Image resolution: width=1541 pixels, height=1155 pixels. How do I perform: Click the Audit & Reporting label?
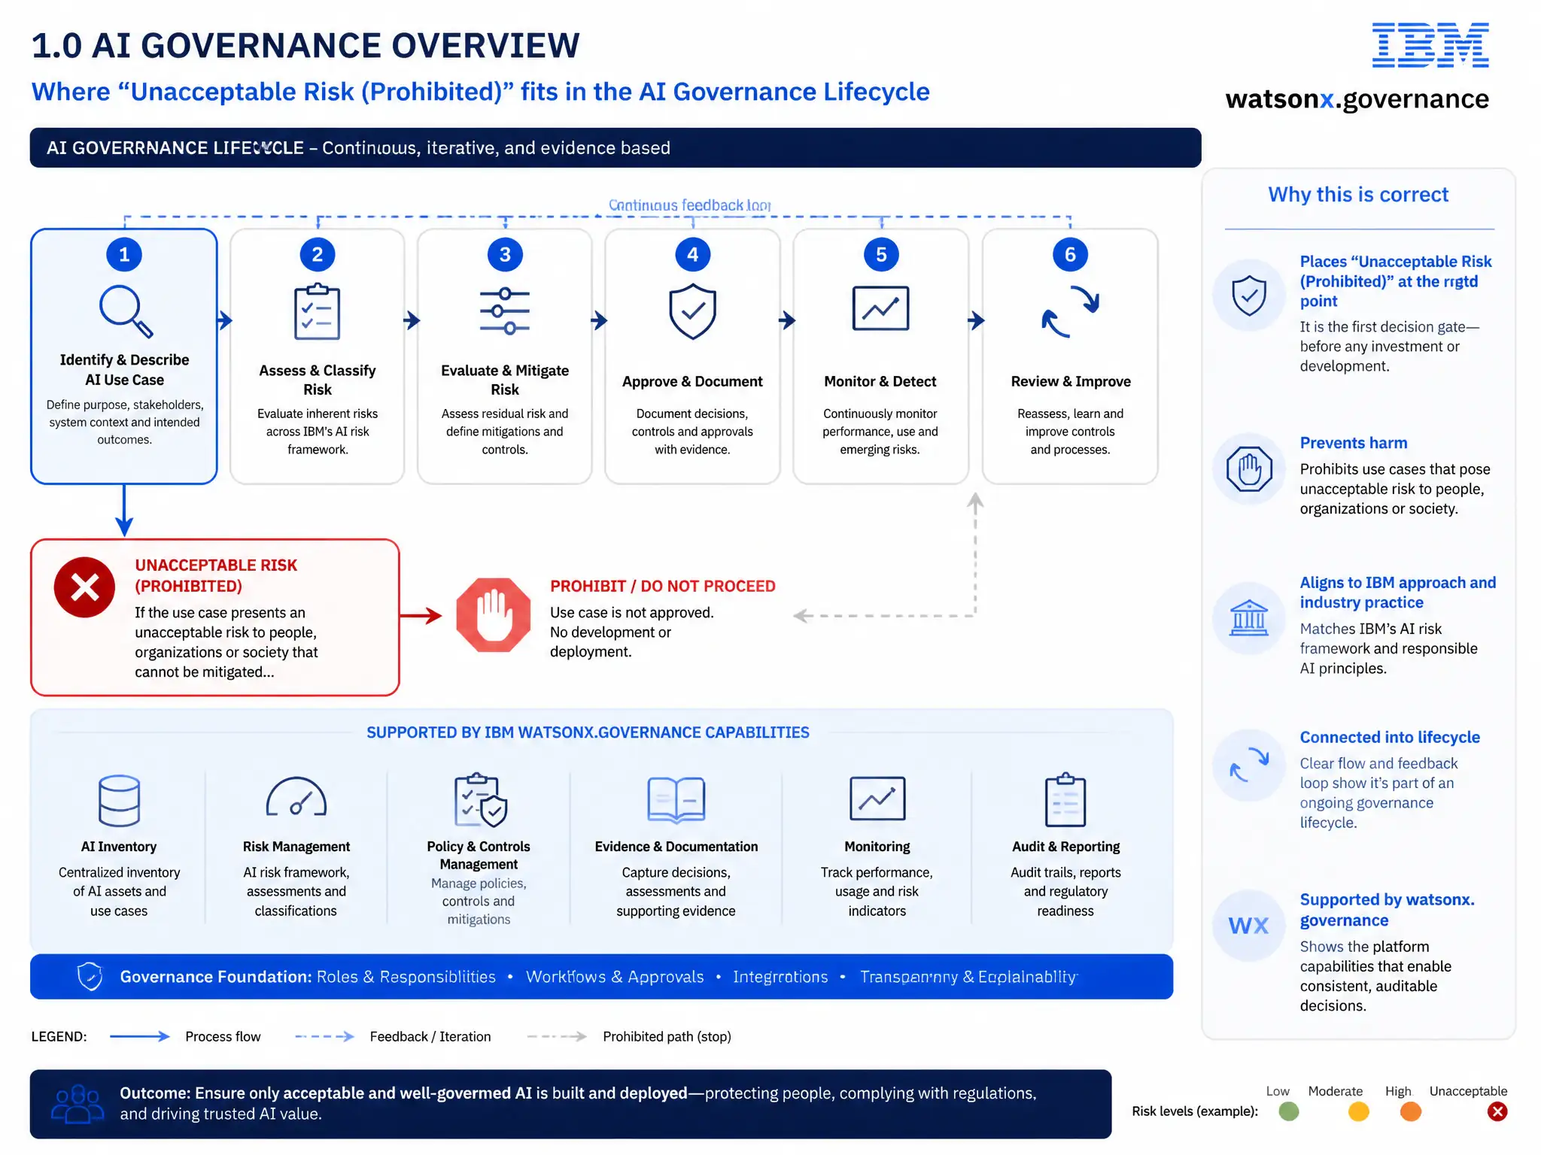coord(1065,847)
